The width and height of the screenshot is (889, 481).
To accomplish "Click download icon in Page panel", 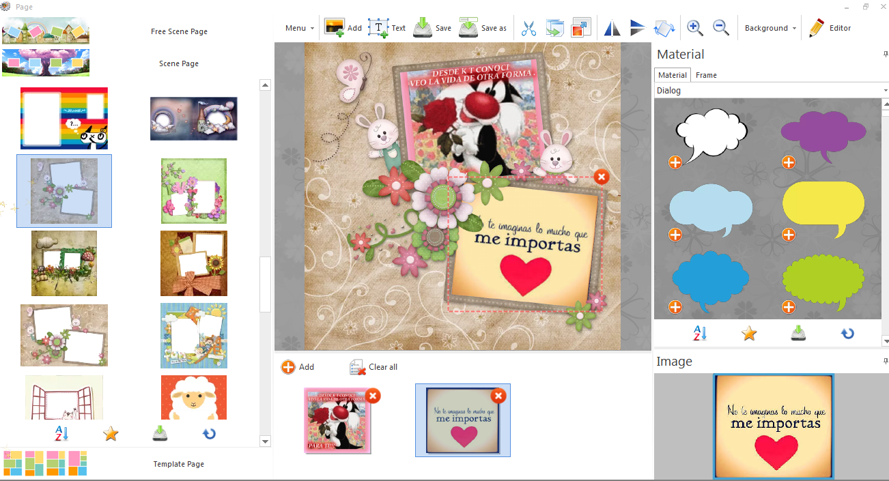I will point(160,433).
